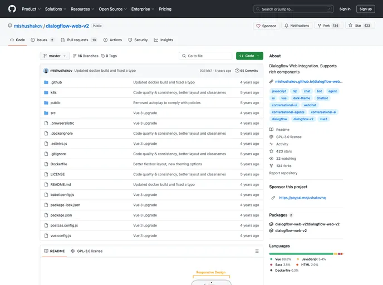Screen dimensions: 383x285
Task: Open the master branch selector
Action: tap(55, 56)
